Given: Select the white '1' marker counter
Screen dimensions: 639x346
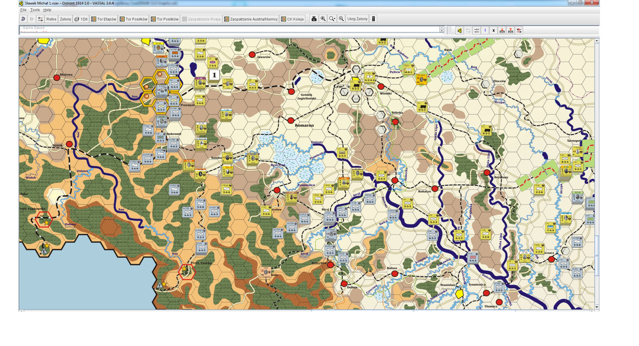Looking at the screenshot, I should [214, 75].
